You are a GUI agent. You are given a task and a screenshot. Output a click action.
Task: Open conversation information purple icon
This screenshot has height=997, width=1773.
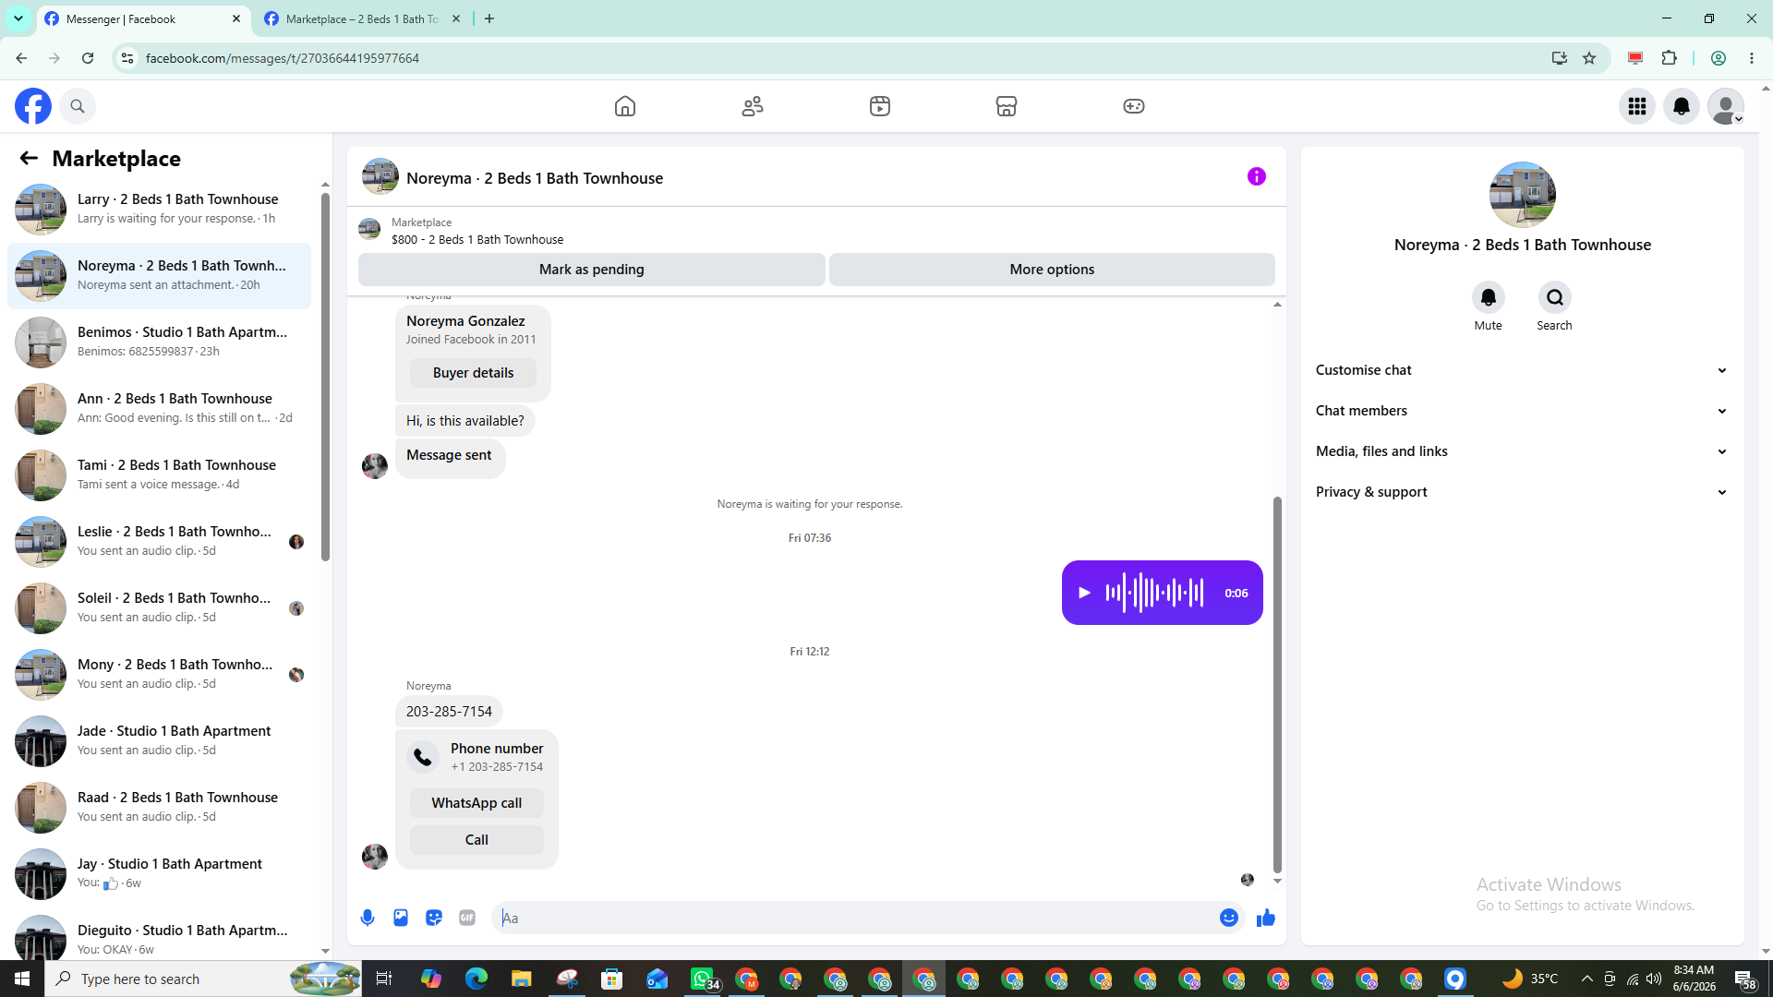click(x=1257, y=176)
